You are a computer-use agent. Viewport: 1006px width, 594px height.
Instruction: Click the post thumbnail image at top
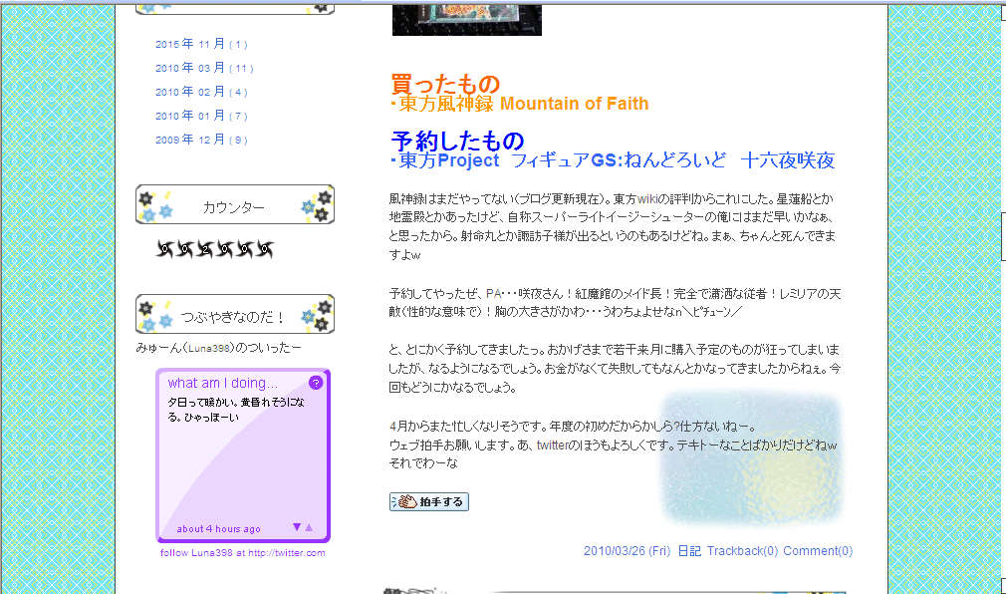(x=467, y=19)
